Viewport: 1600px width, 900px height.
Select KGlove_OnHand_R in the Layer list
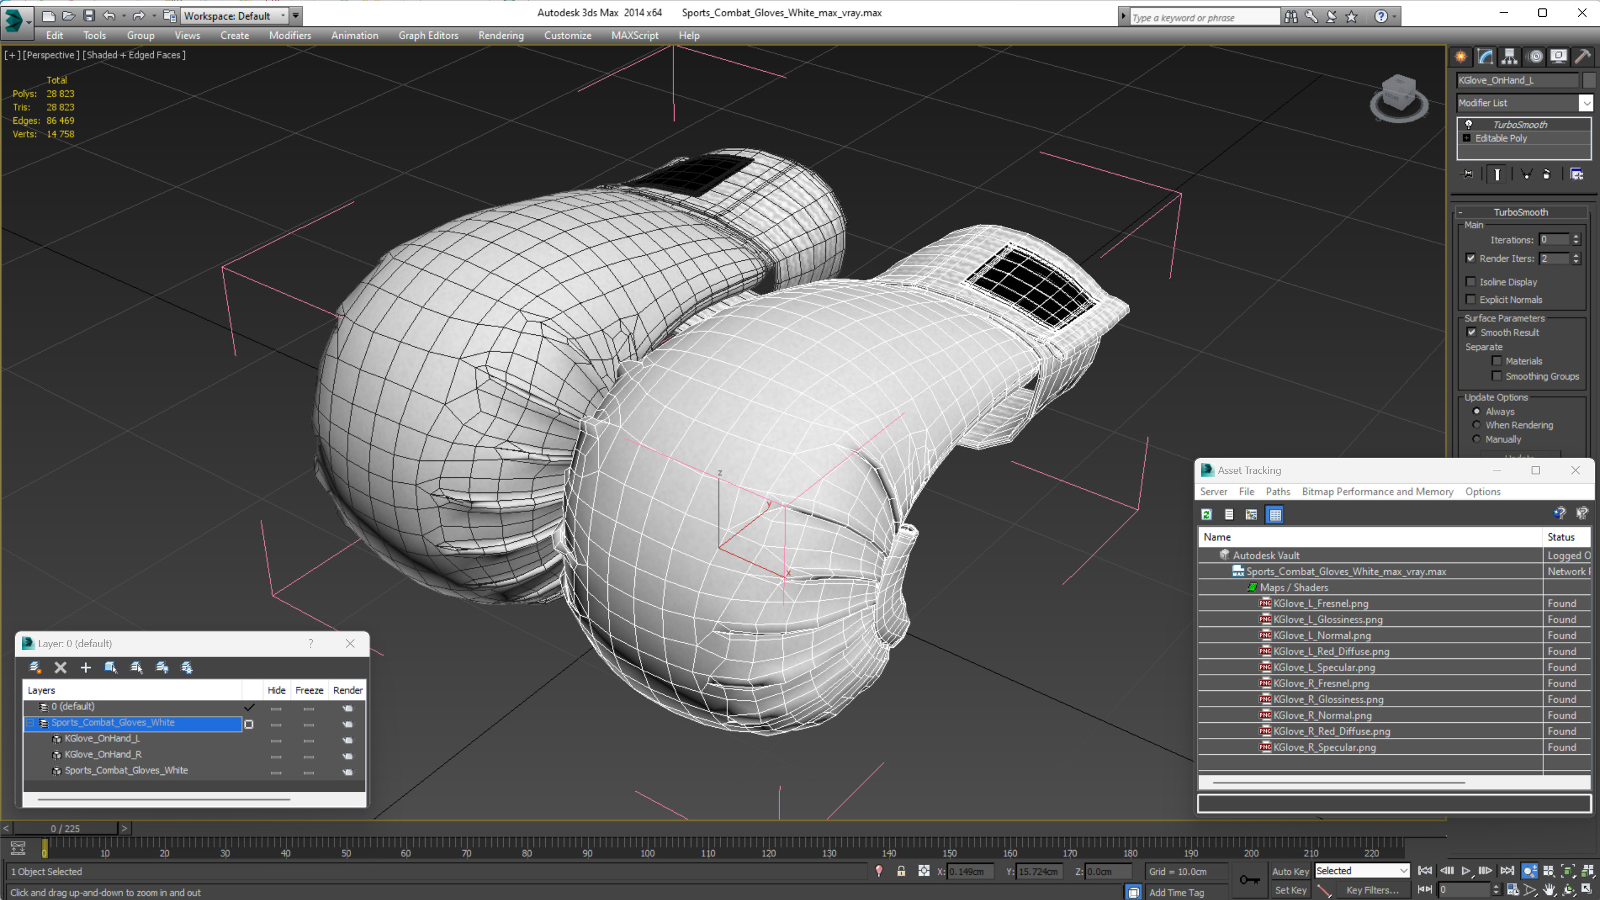click(x=103, y=754)
